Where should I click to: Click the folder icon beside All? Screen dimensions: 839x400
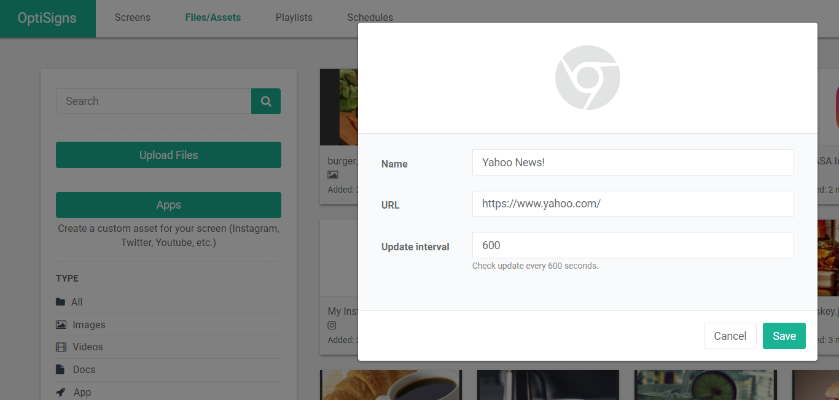(60, 302)
